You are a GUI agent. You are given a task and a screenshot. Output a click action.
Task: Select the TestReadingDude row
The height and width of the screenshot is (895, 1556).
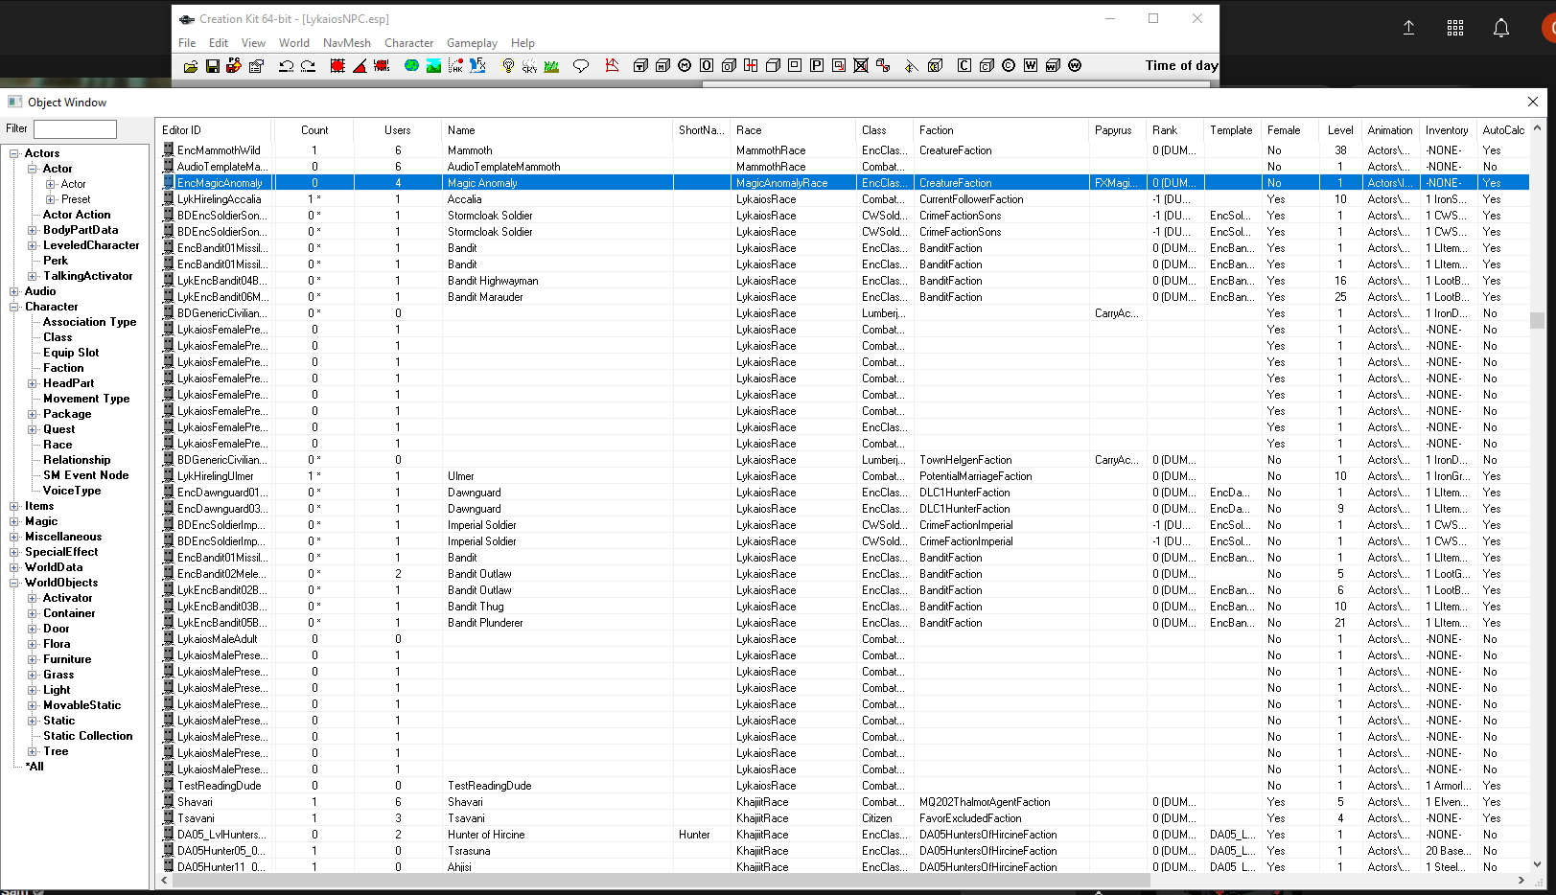click(844, 786)
